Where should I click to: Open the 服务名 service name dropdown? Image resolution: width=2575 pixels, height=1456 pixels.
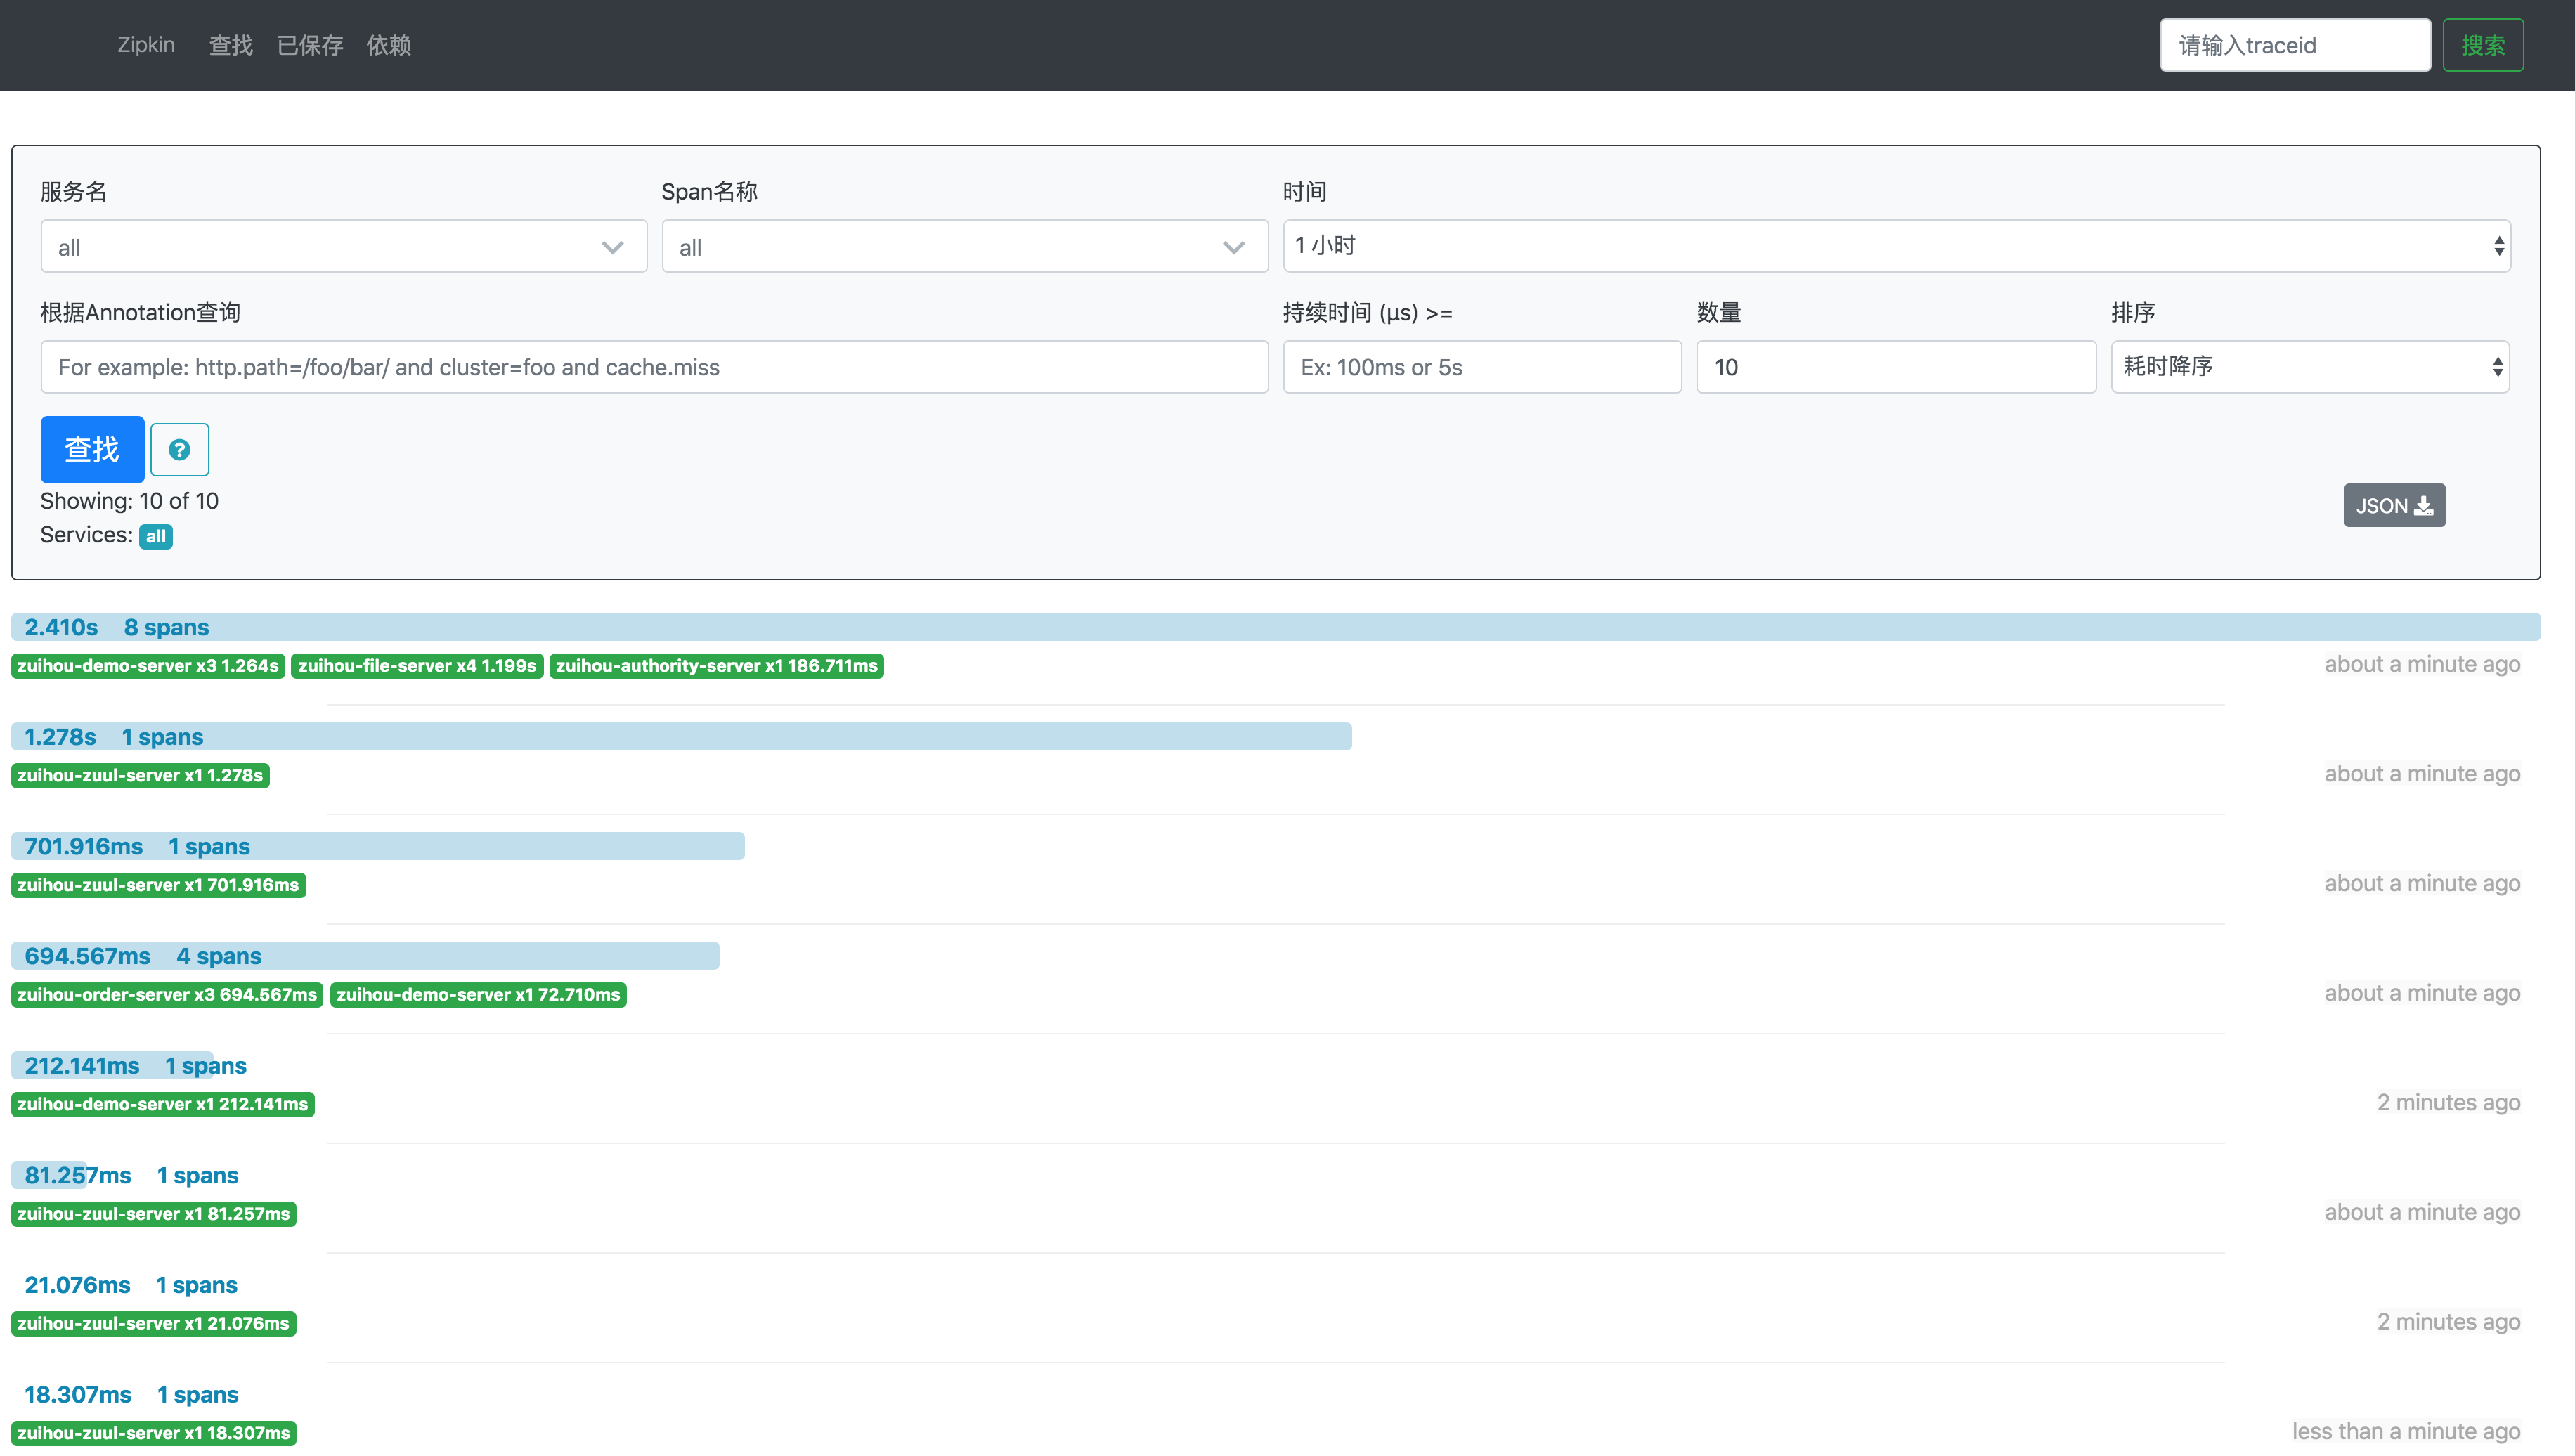[343, 247]
